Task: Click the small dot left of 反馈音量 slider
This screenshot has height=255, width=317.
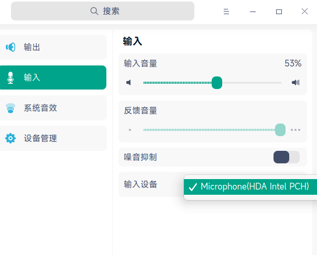Action: pos(130,130)
